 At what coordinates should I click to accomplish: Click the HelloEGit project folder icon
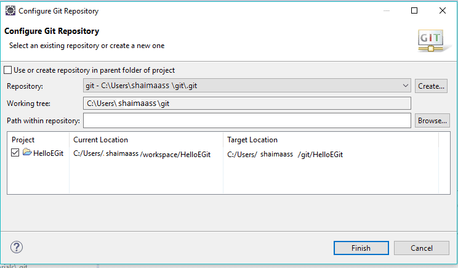(27, 153)
